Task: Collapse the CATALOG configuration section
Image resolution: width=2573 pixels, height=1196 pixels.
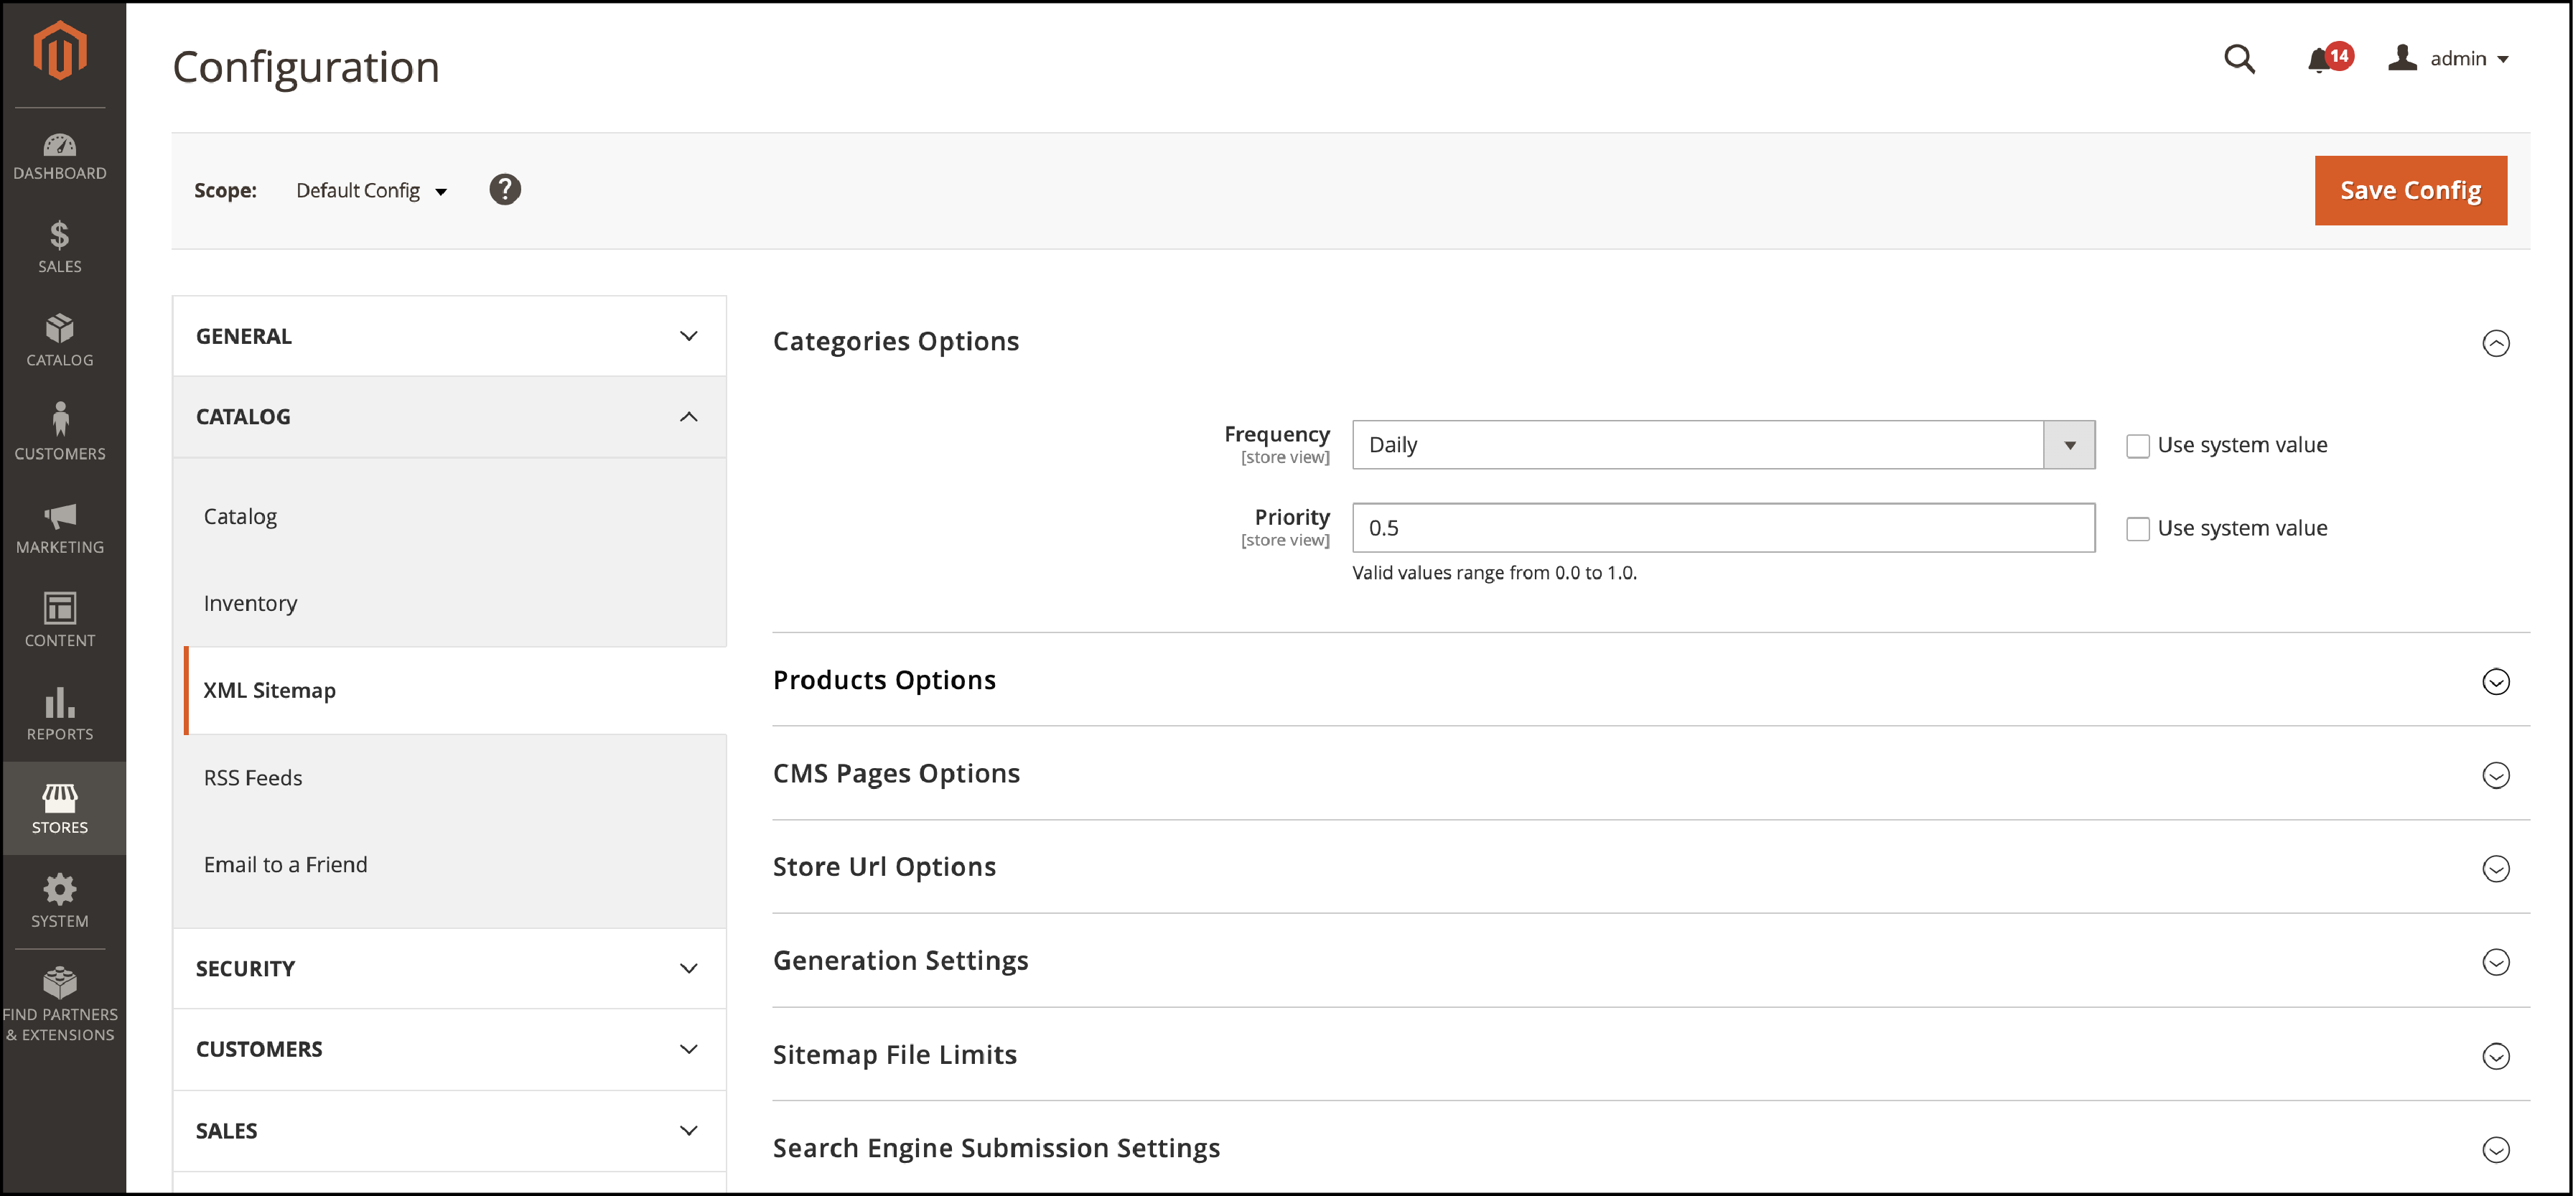Action: (449, 416)
